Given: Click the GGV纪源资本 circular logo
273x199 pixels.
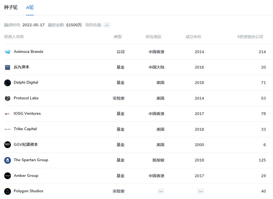Looking at the screenshot, I should tap(8, 145).
